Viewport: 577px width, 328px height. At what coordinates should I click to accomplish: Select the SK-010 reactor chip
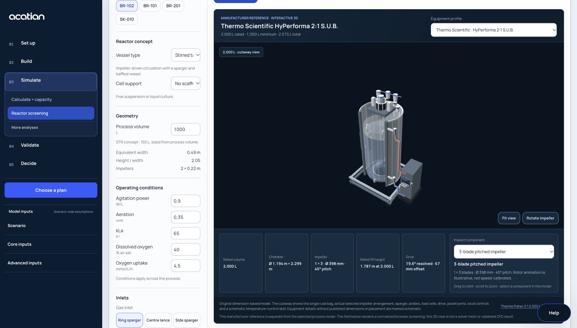point(127,19)
